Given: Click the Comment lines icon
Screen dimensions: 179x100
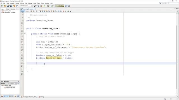Looking at the screenshot, I should (68, 11).
